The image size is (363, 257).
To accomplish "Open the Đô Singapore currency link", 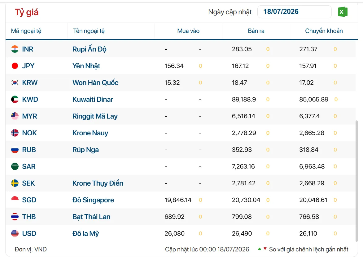I will (93, 200).
